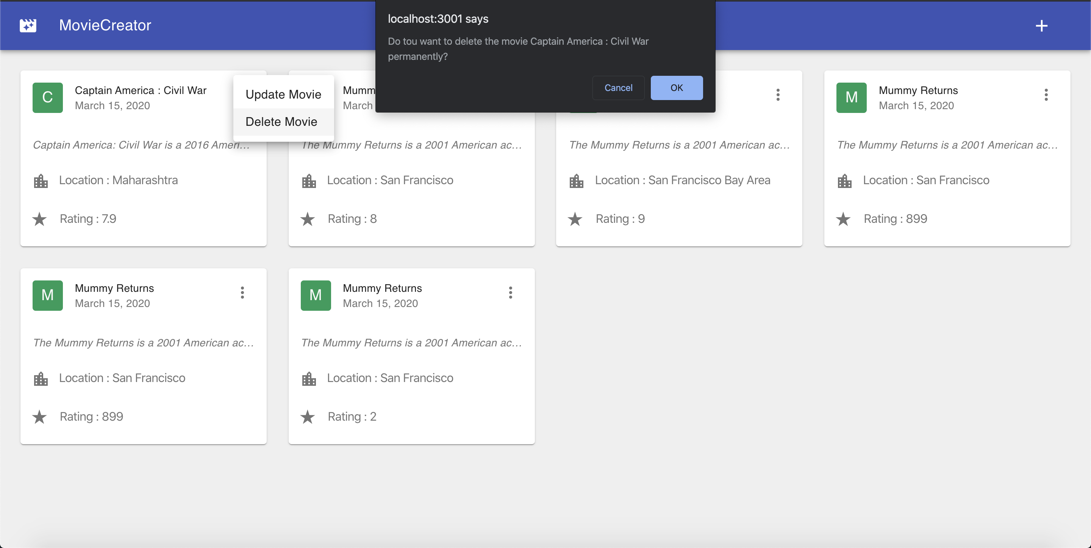Click the M avatar on Rating 2 card
The width and height of the screenshot is (1091, 548).
[x=316, y=295]
